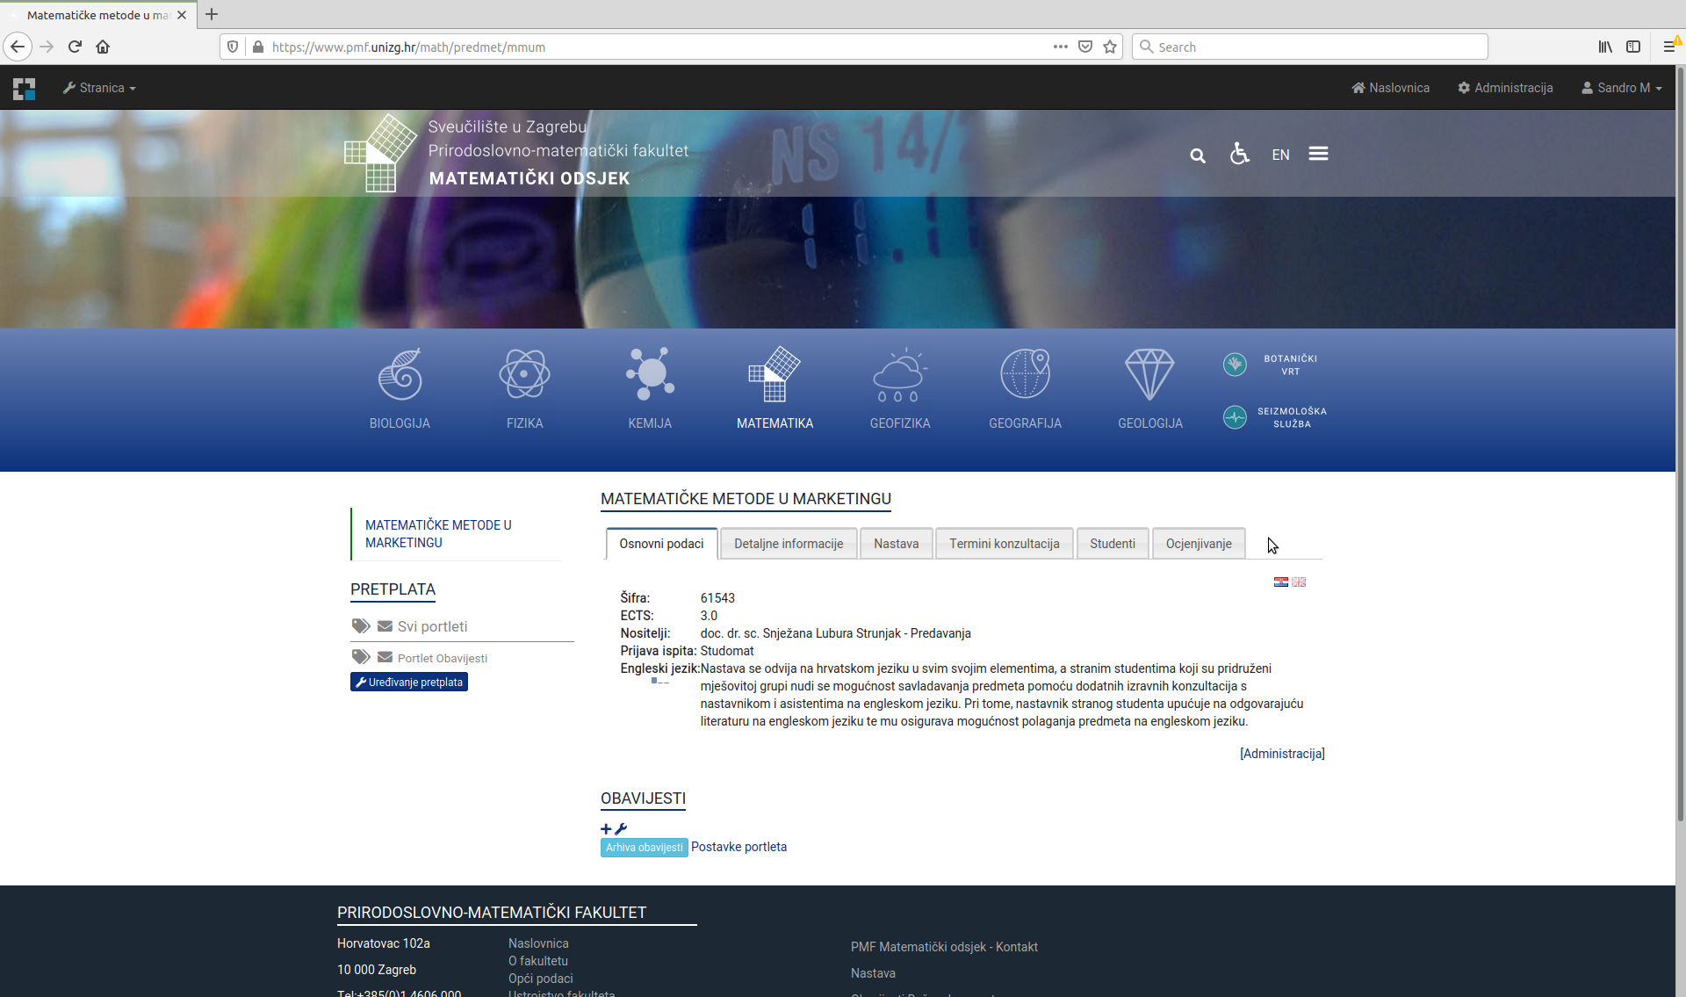Open the footer Naslovnica link
This screenshot has height=997, width=1686.
click(538, 943)
